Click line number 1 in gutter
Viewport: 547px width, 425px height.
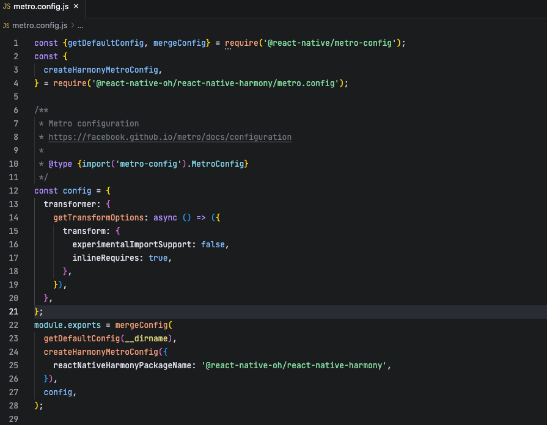(16, 43)
